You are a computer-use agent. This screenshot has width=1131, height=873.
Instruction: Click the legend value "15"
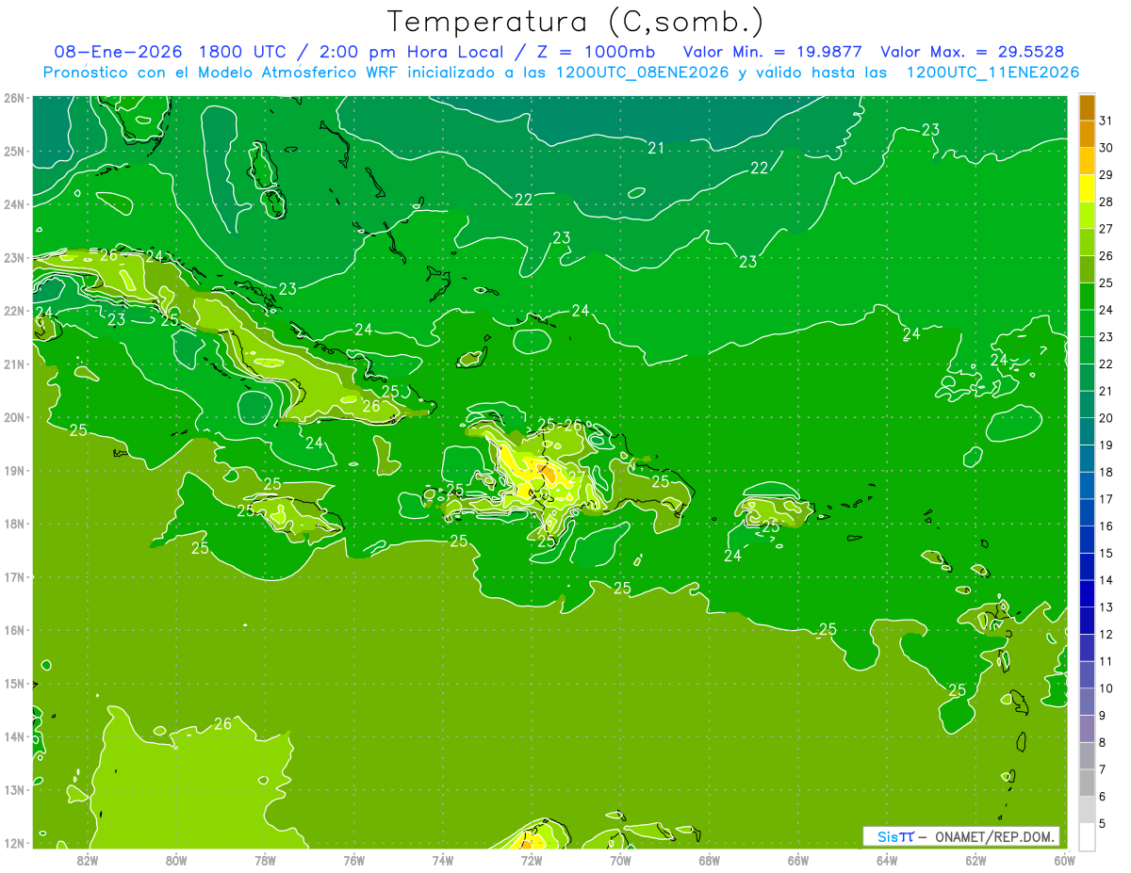pos(1106,553)
